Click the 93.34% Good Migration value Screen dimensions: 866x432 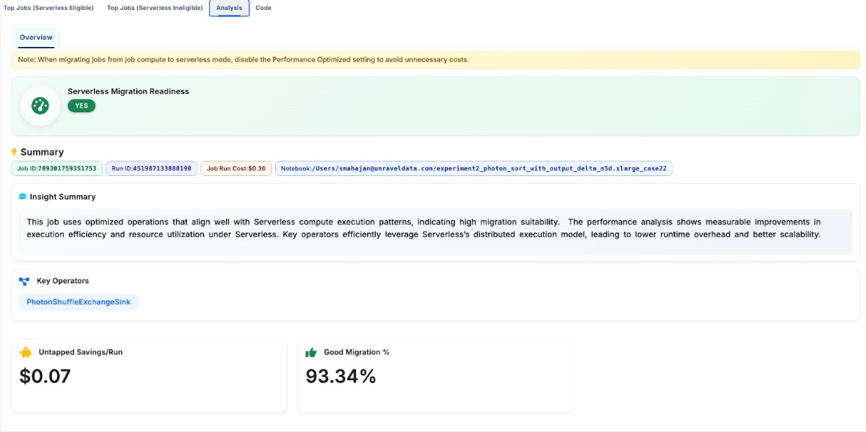341,377
